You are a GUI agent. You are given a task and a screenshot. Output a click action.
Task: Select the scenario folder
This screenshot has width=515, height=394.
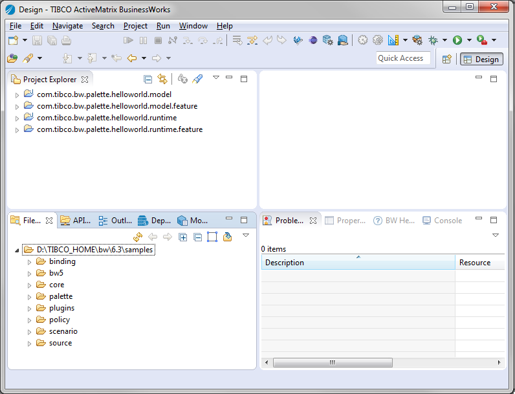63,331
